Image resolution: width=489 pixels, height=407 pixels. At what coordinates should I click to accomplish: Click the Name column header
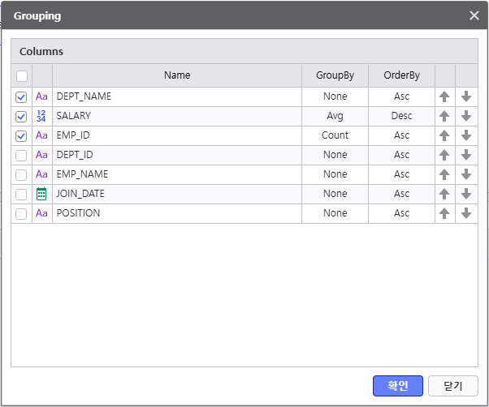pyautogui.click(x=176, y=75)
